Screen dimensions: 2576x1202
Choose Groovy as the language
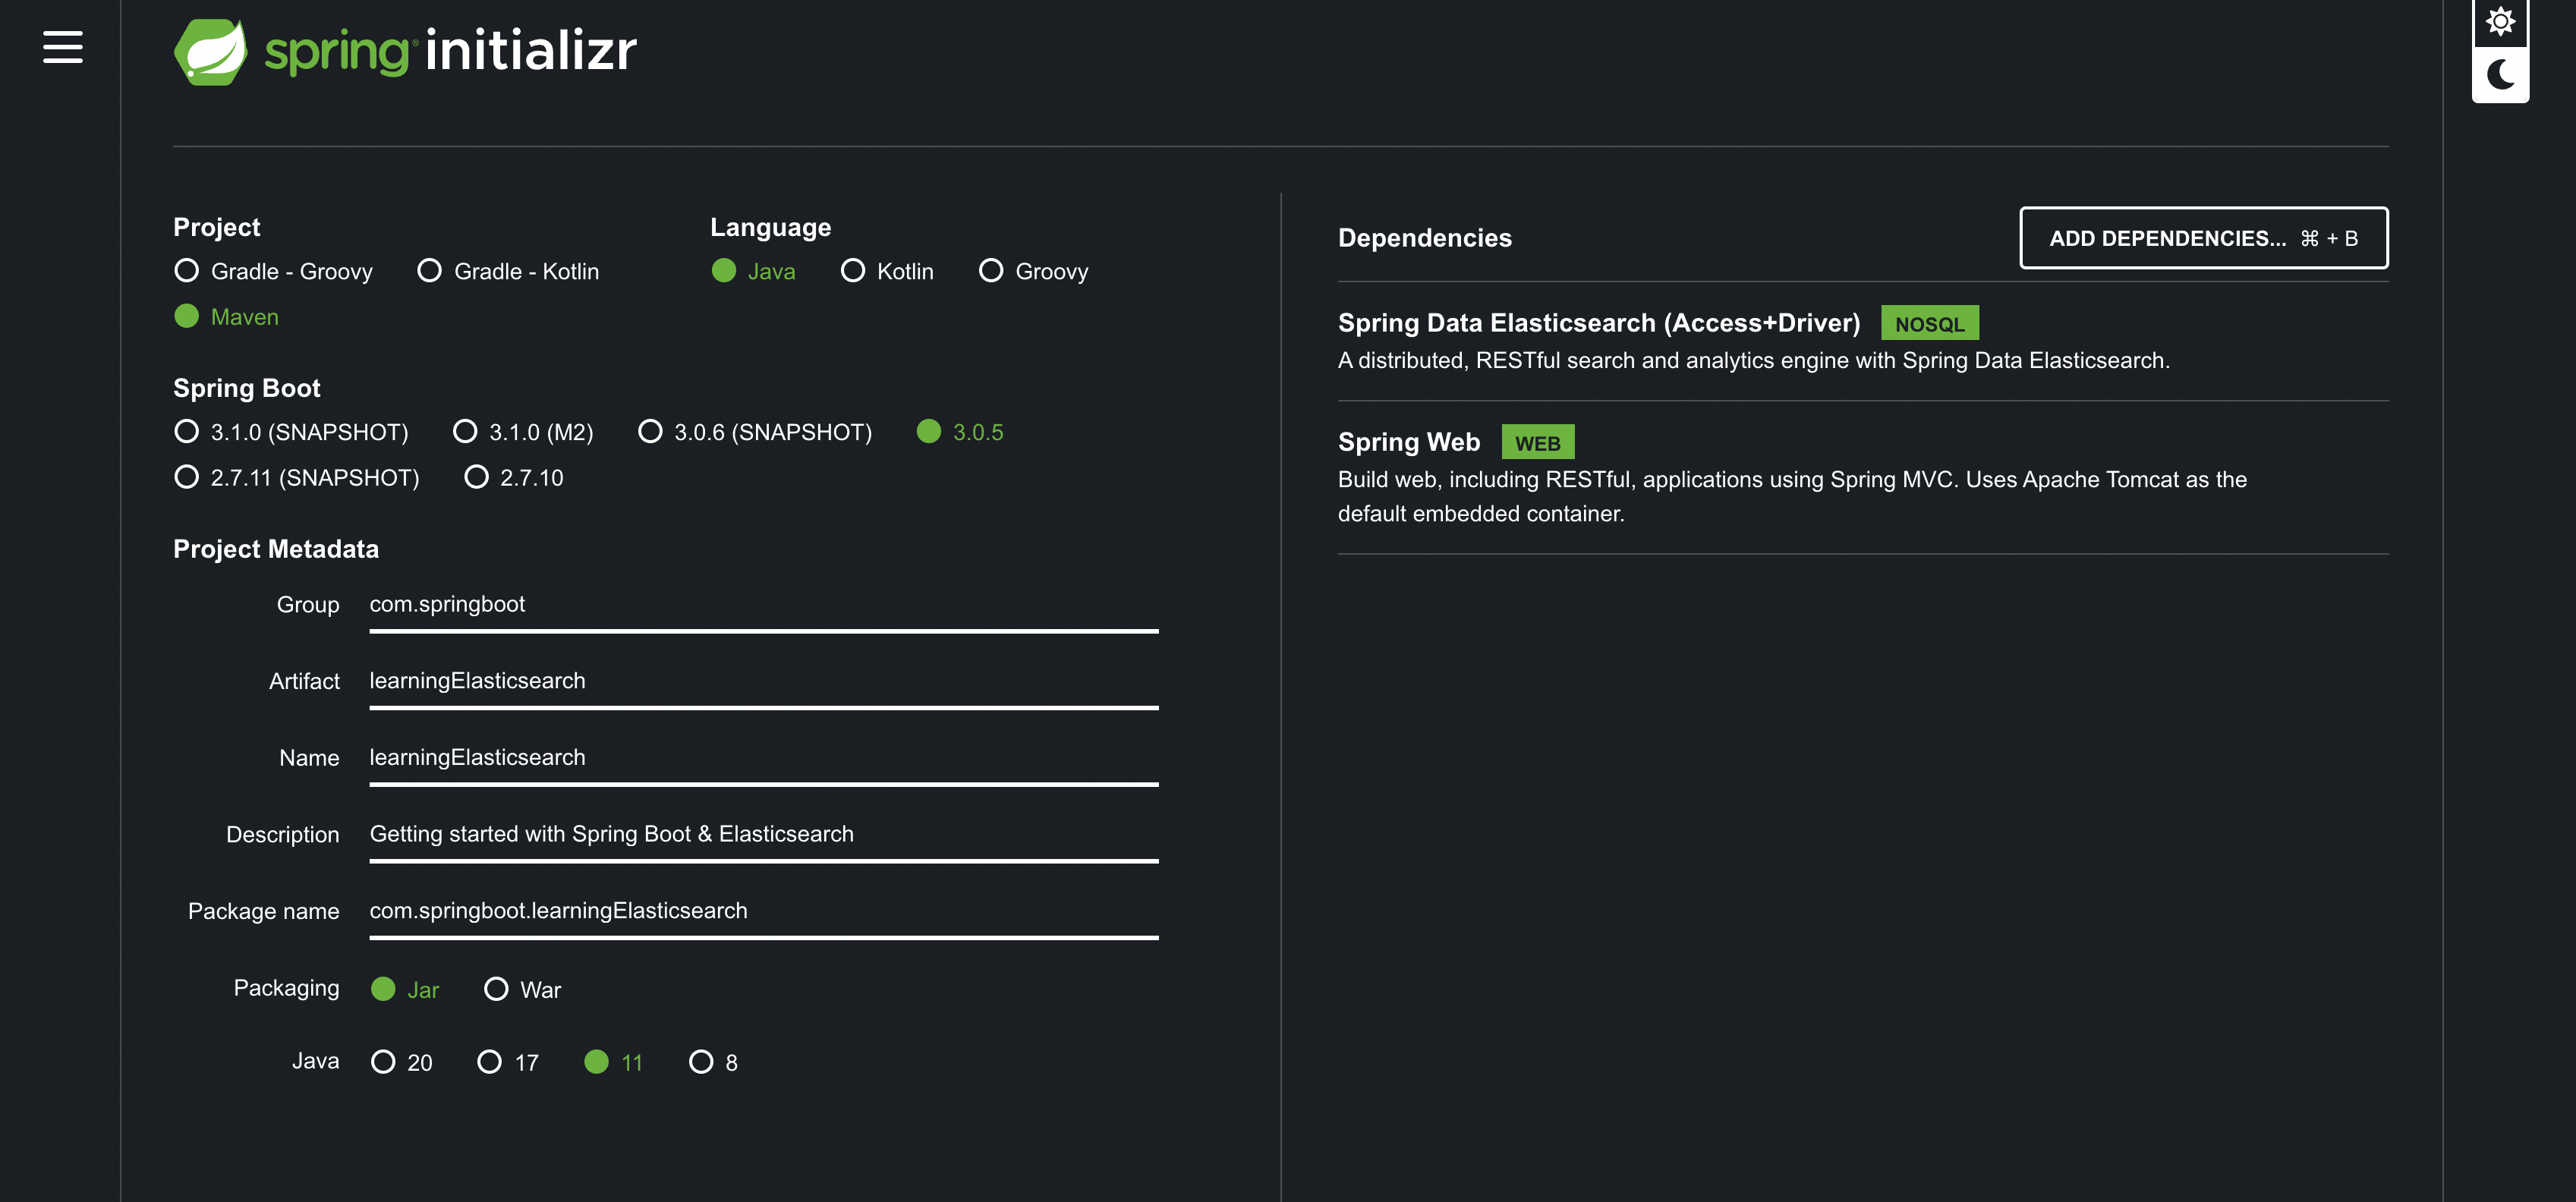[990, 271]
